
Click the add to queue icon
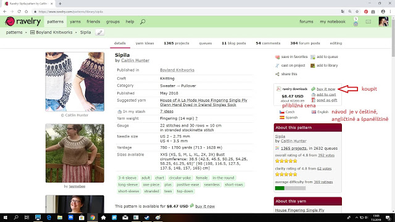pos(313,57)
